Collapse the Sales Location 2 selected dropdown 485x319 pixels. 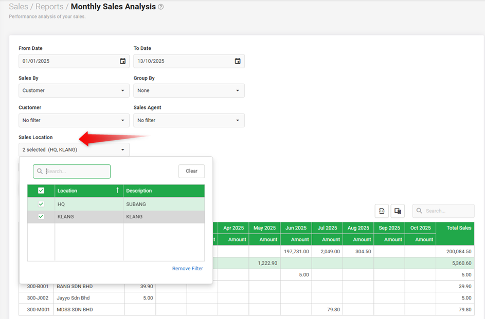(x=74, y=150)
